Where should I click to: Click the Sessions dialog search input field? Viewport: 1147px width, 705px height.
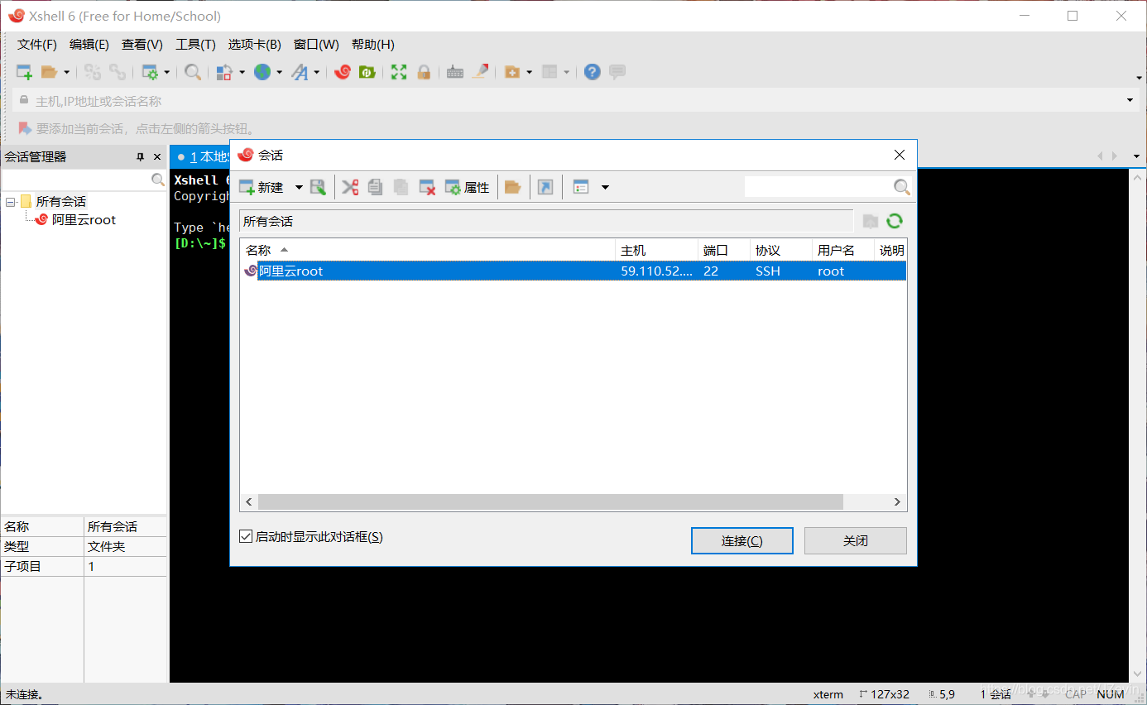[x=818, y=187]
